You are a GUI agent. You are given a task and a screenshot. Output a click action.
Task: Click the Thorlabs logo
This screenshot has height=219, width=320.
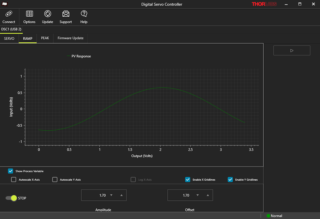tap(264, 4)
